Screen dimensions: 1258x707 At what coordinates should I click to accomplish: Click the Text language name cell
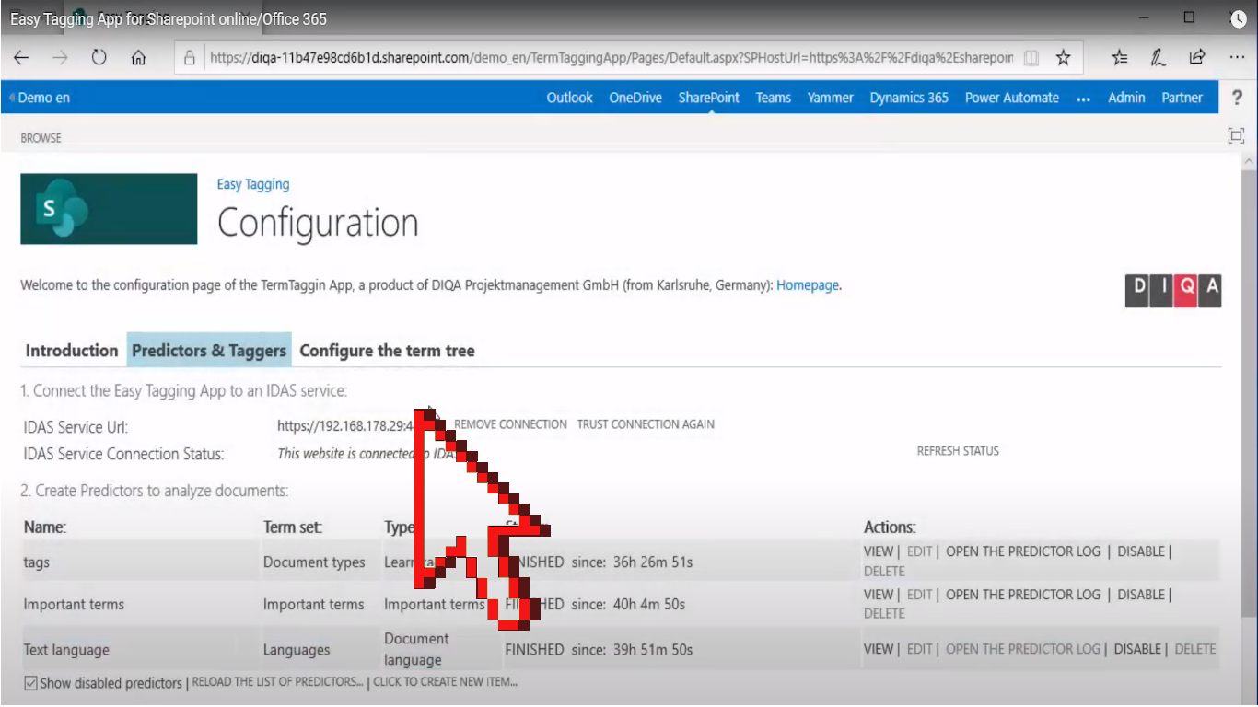click(66, 650)
